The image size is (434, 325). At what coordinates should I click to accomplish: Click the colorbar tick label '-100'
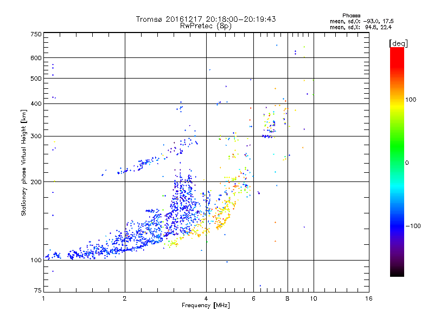[413, 226]
